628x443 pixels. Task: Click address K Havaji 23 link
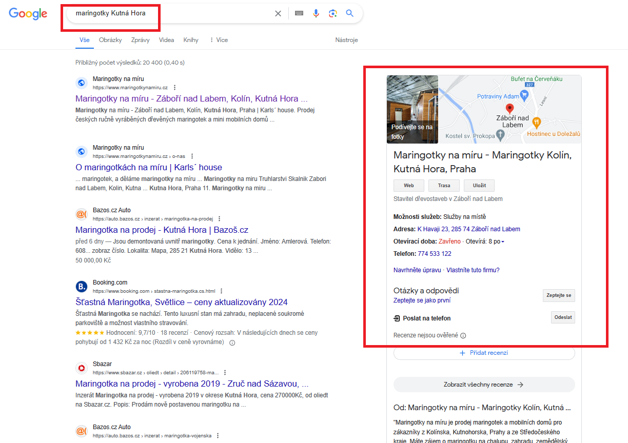click(468, 229)
